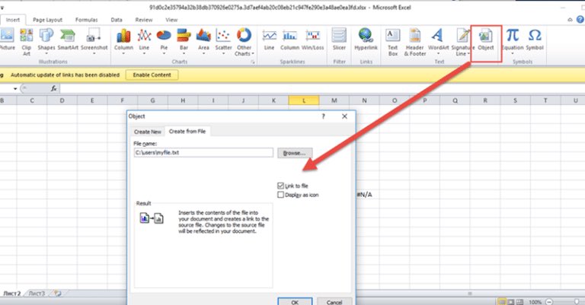Open Header & Footer tool
585x305 pixels.
tap(415, 42)
